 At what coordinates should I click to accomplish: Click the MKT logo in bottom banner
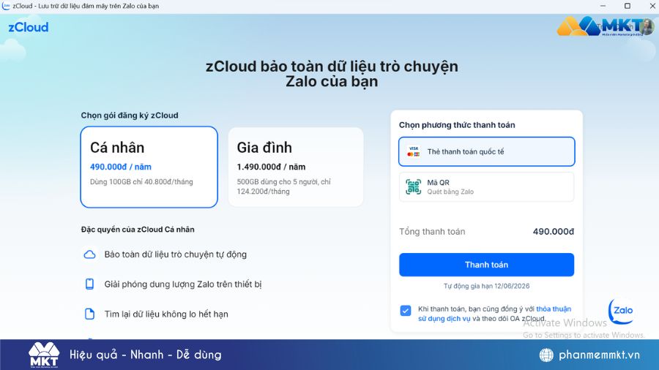click(44, 355)
